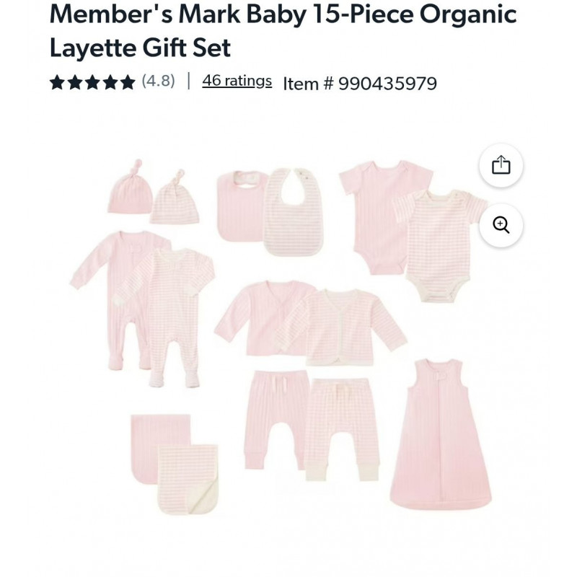
Task: Click the striped burp cloth
Action: coord(188,480)
